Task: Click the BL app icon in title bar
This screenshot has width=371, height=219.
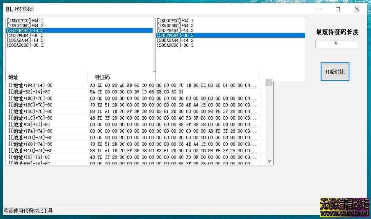Action: click(x=9, y=9)
